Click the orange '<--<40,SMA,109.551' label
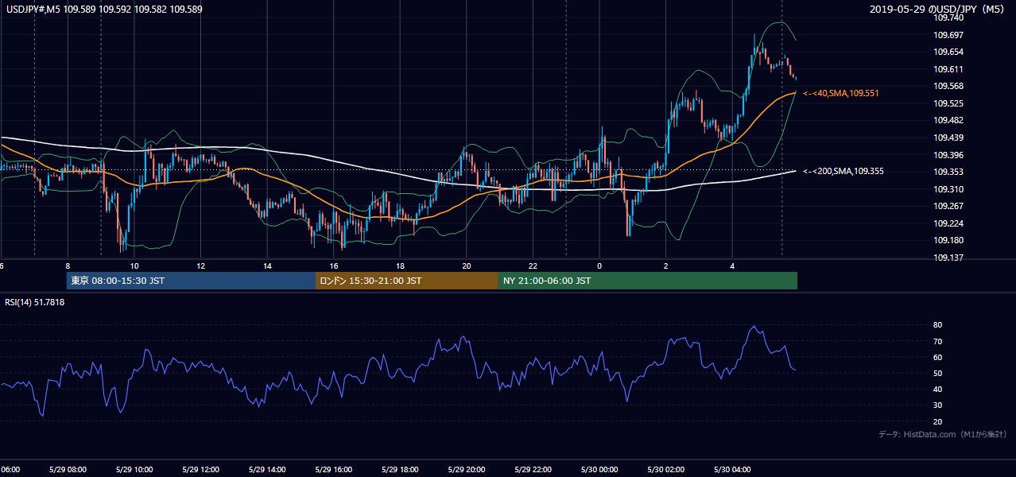Image resolution: width=1016 pixels, height=477 pixels. coord(840,93)
